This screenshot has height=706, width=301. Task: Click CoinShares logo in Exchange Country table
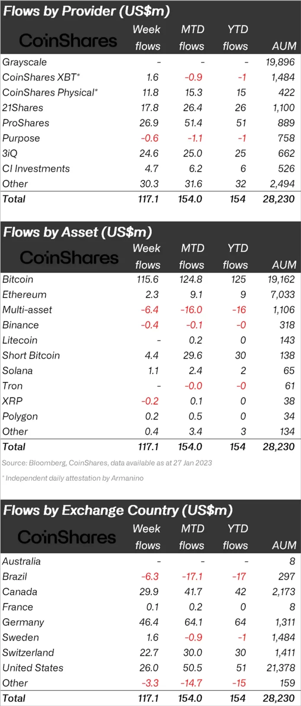pos(67,537)
